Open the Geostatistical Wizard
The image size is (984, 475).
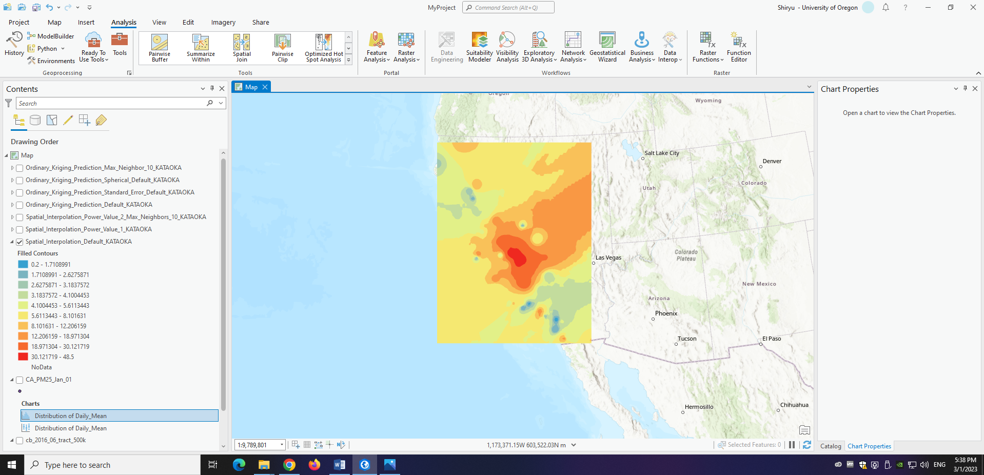(607, 47)
